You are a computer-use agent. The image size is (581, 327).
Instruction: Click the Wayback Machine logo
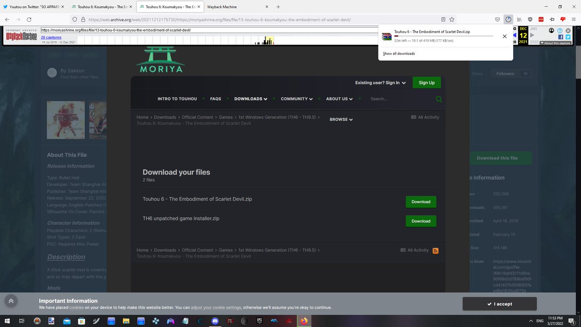point(21,36)
